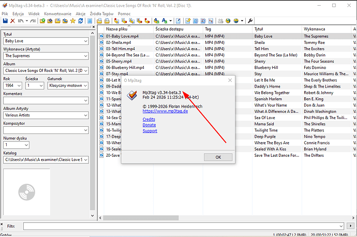Click the empty cover art placeholder
Viewport: 357px width, 237px height.
[26, 192]
